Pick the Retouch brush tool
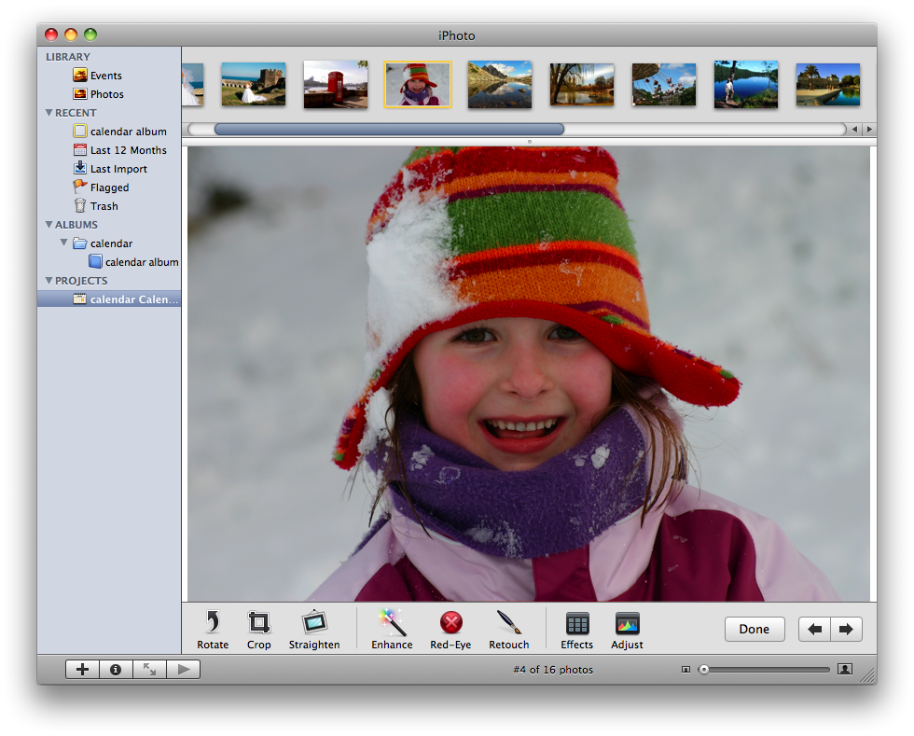This screenshot has width=914, height=736. point(509,629)
